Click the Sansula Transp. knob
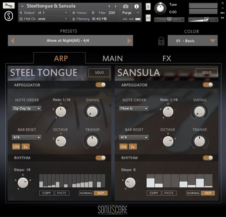The image size is (226, 217). point(199,141)
